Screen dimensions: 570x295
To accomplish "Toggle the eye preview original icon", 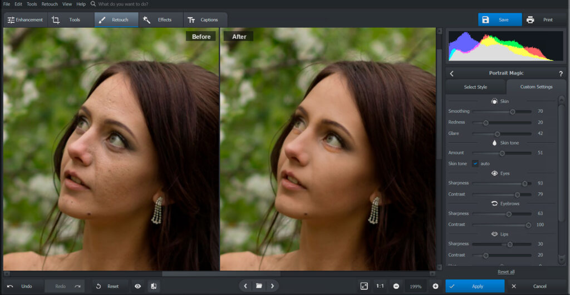I will pyautogui.click(x=137, y=286).
